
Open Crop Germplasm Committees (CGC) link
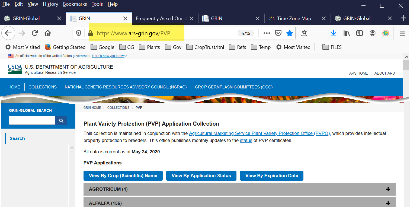pyautogui.click(x=234, y=87)
